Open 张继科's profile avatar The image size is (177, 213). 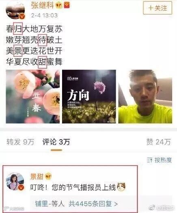[15, 11]
